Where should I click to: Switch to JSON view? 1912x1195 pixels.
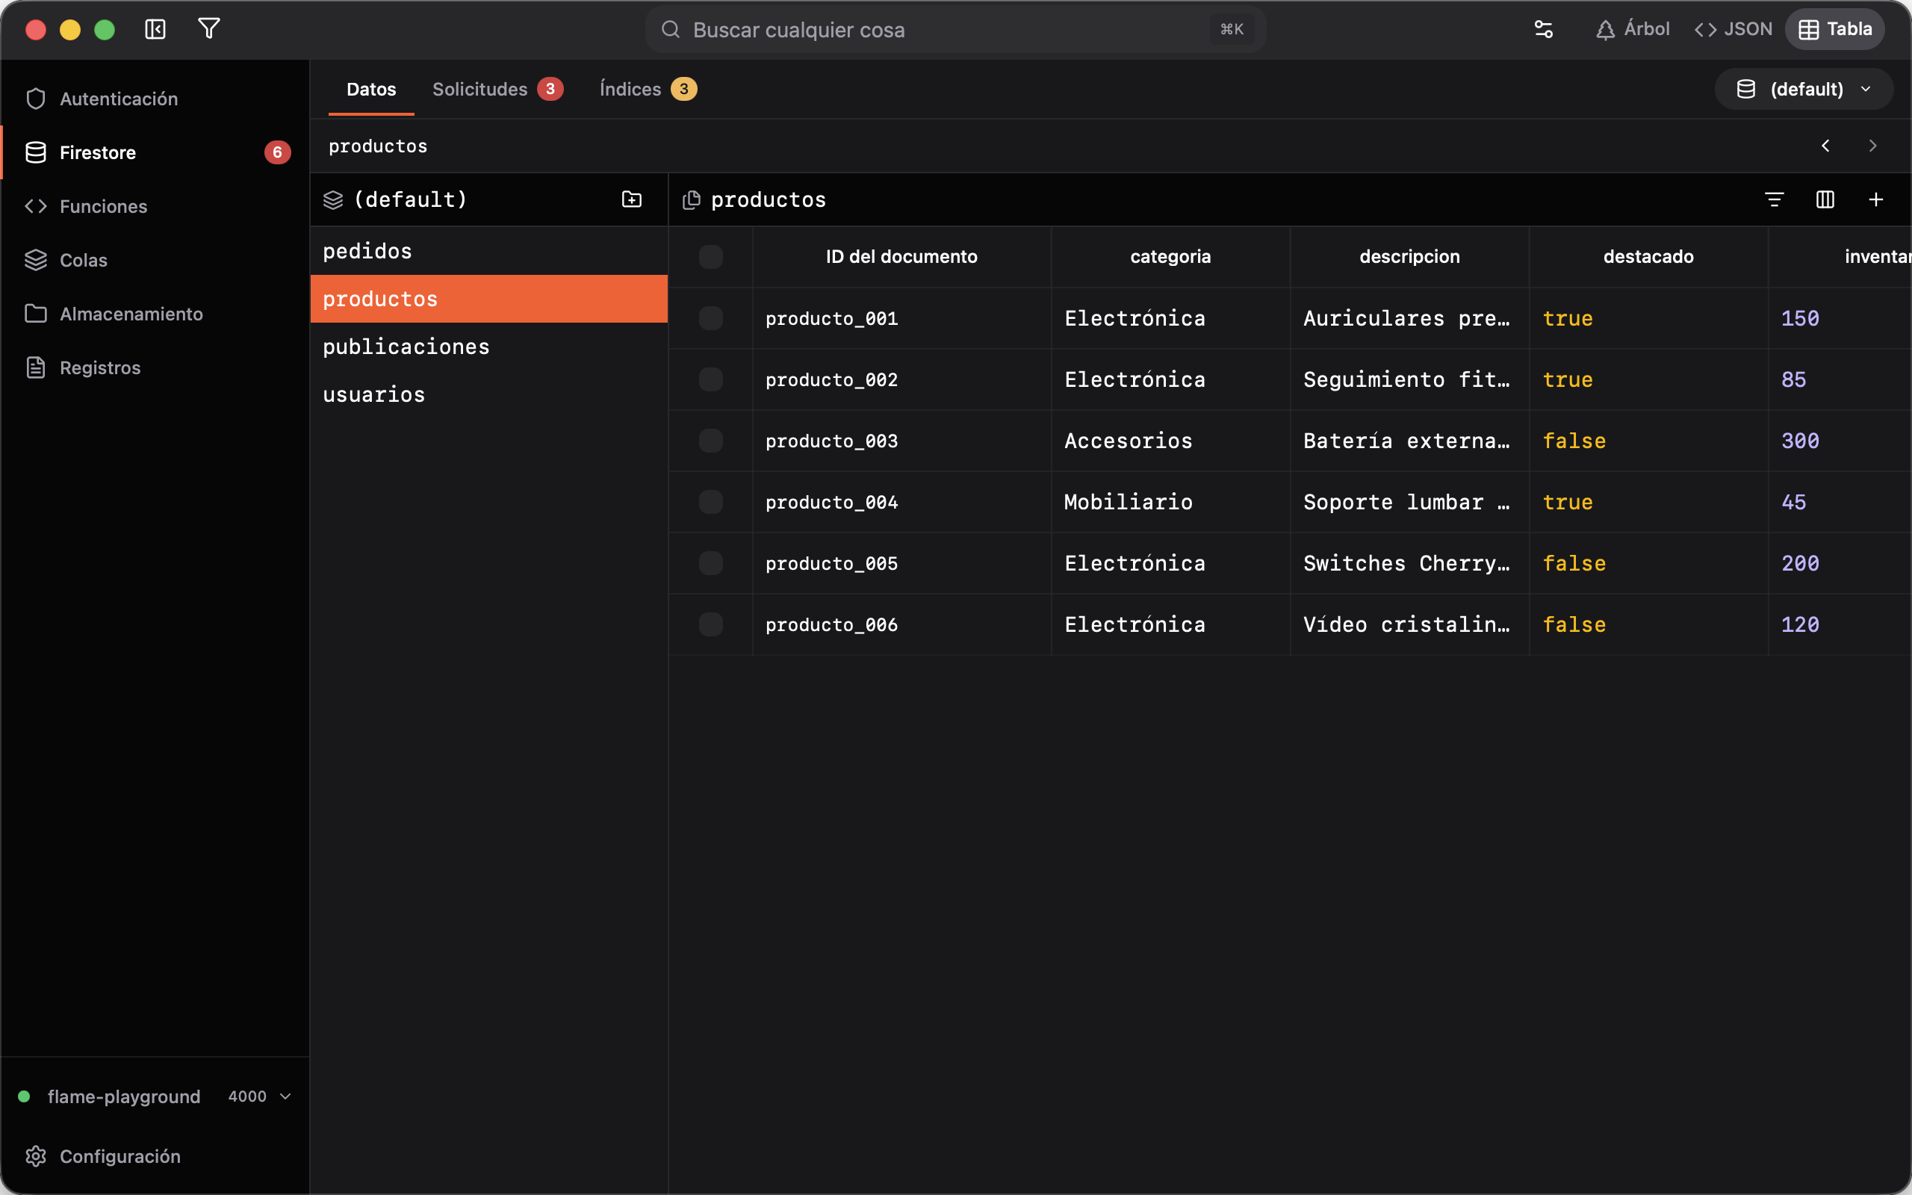(1733, 29)
